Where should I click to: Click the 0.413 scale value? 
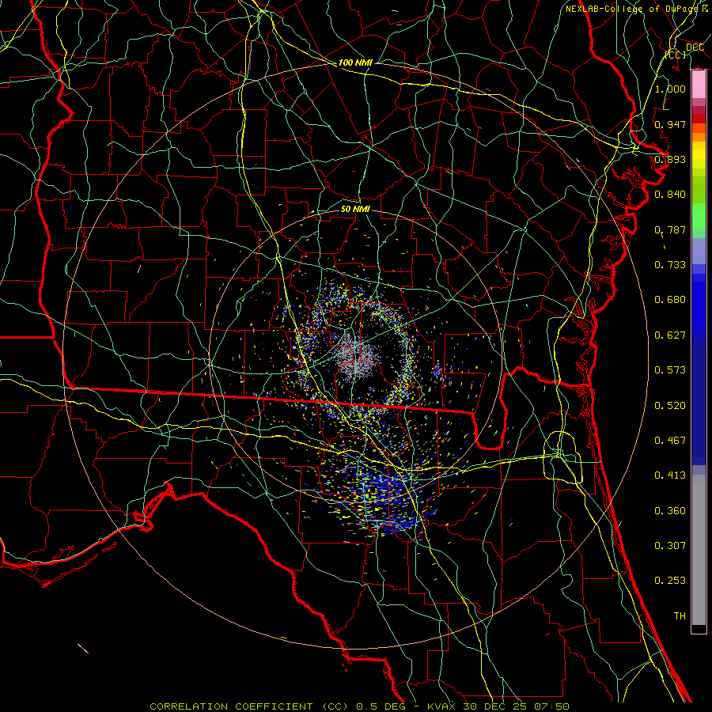pos(670,475)
